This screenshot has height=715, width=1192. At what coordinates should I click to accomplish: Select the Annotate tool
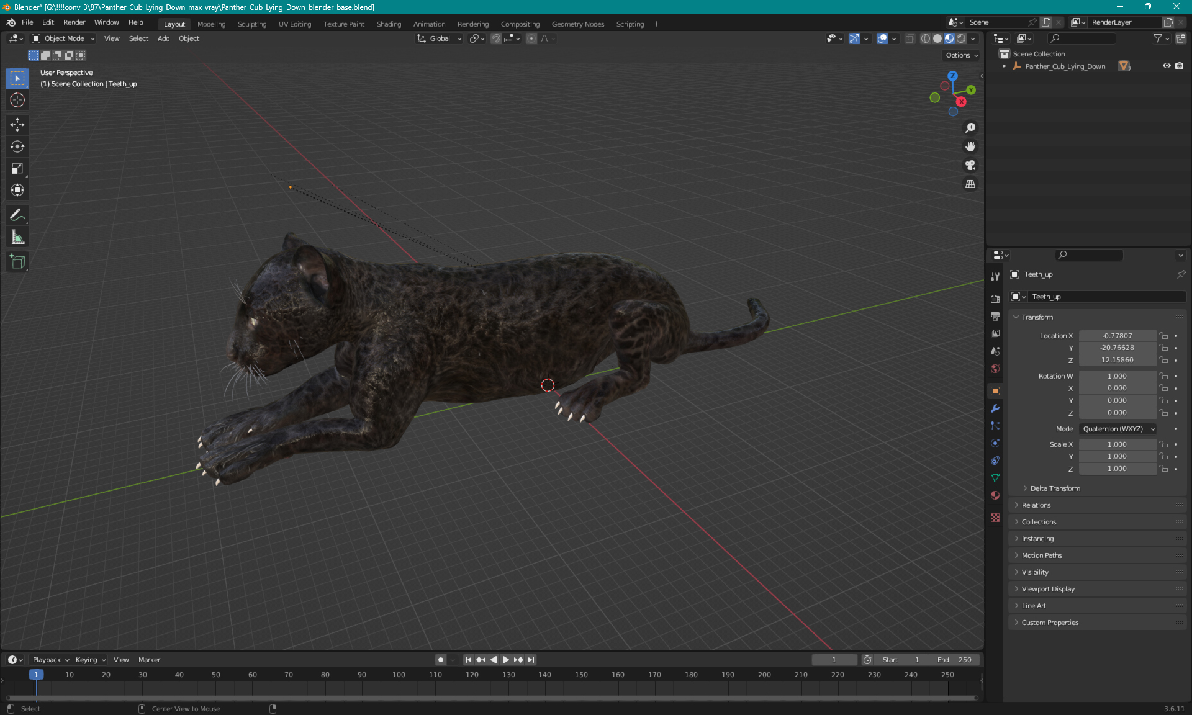pos(17,215)
